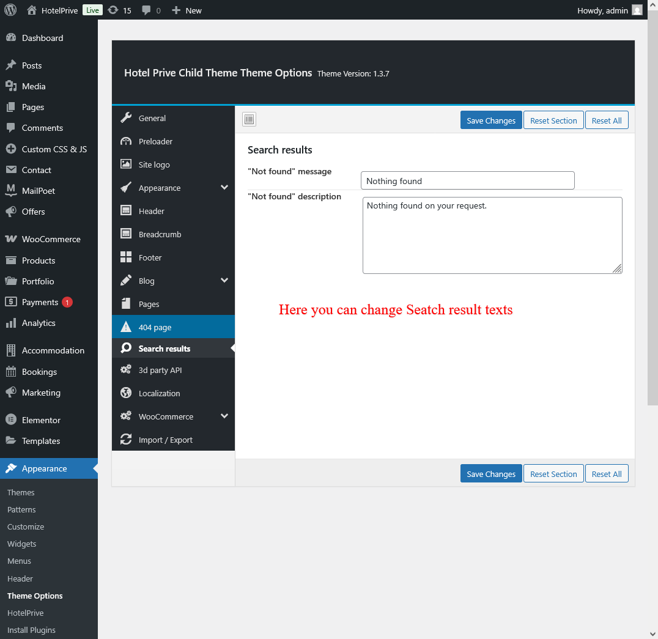Expand the Blog section chevron
Image resolution: width=658 pixels, height=639 pixels.
[x=224, y=281]
